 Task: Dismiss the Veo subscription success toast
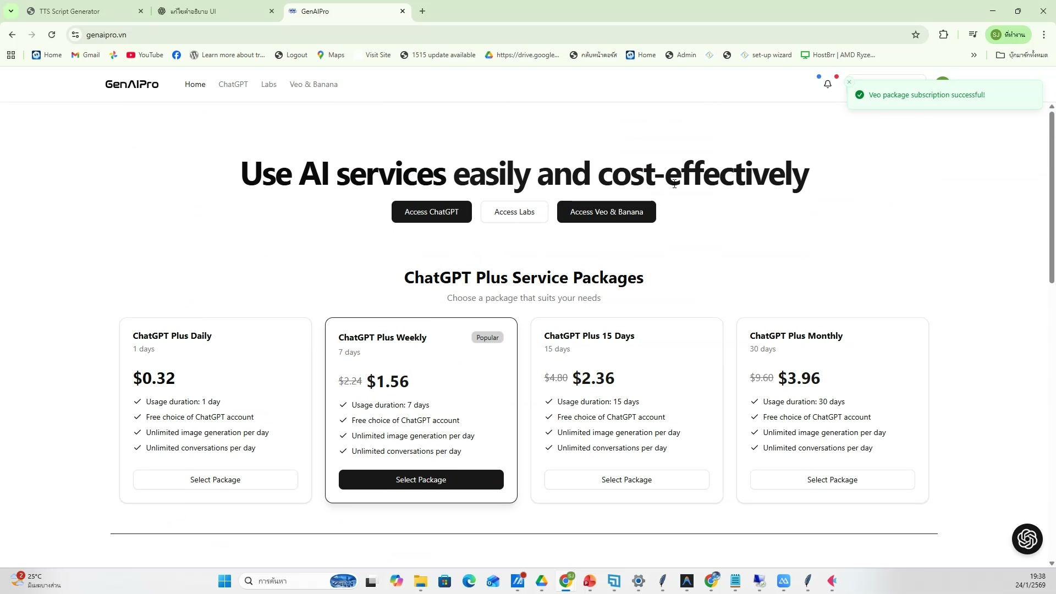(x=849, y=82)
